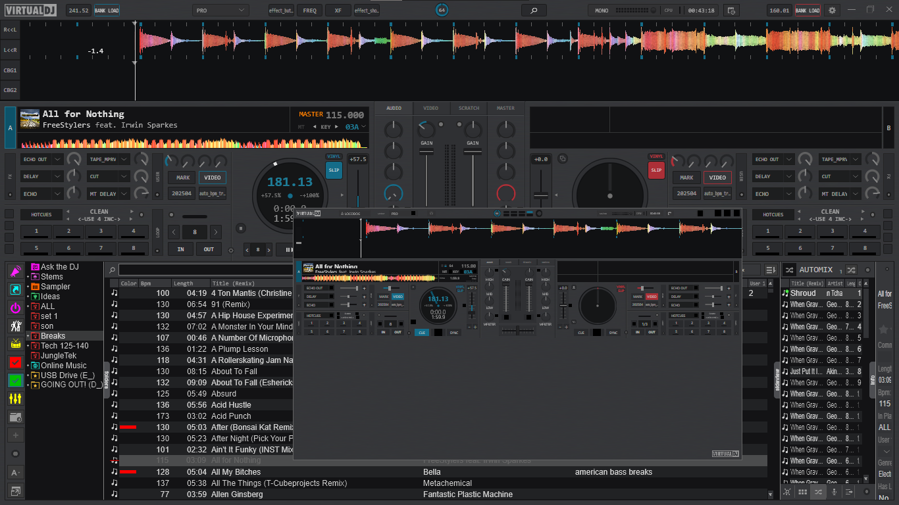The width and height of the screenshot is (899, 505).
Task: Click the icon right of the 00:43:18 clock
Action: (x=730, y=11)
